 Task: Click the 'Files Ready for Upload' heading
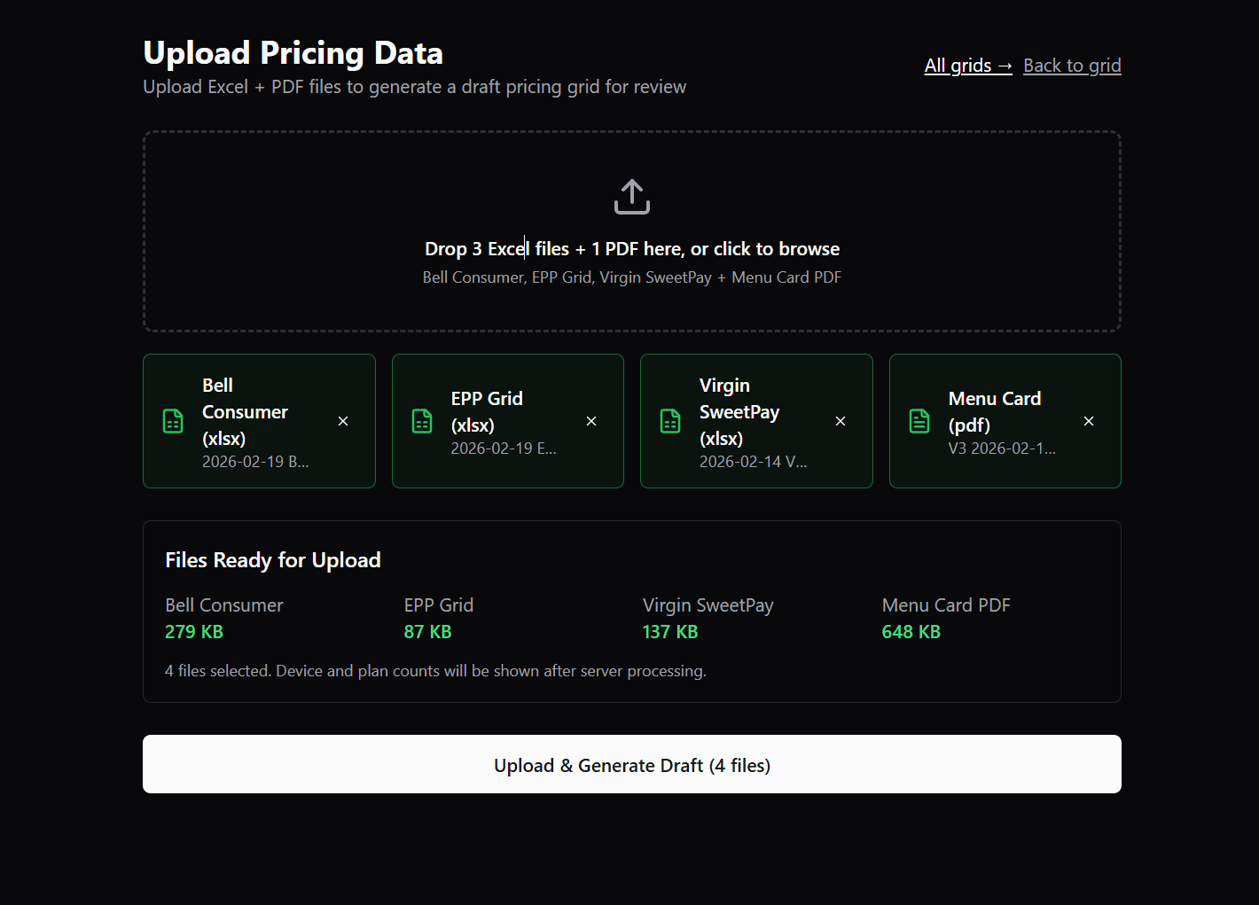(273, 560)
